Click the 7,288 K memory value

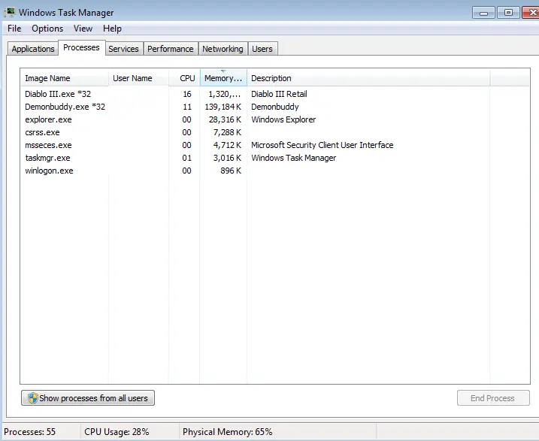[x=227, y=132]
